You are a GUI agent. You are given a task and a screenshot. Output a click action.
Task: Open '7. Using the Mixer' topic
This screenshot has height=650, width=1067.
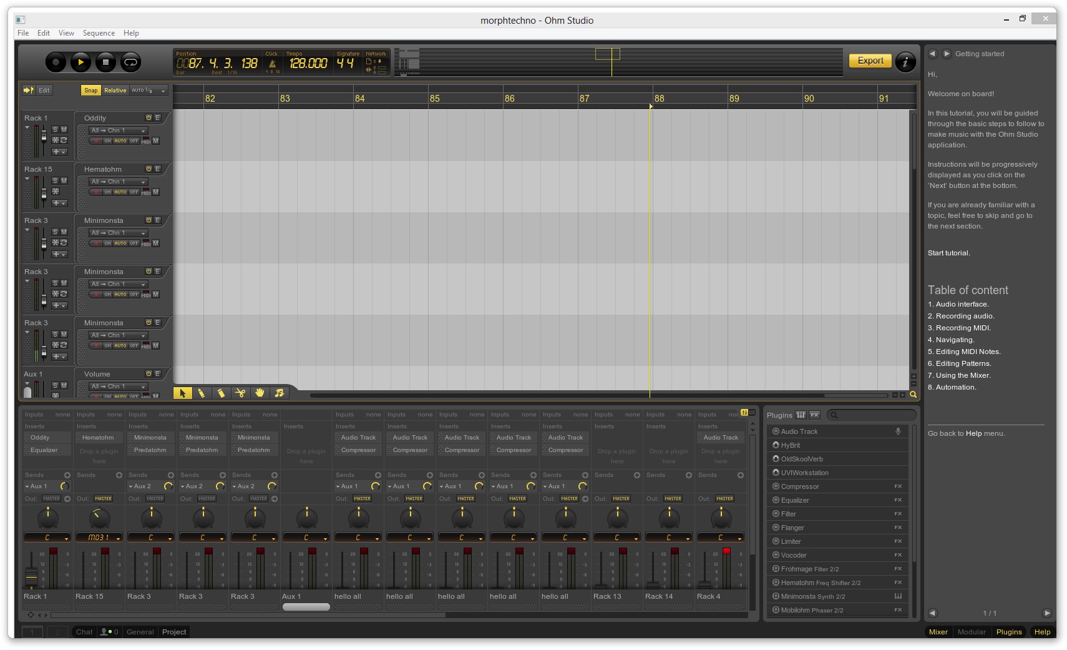(x=959, y=375)
